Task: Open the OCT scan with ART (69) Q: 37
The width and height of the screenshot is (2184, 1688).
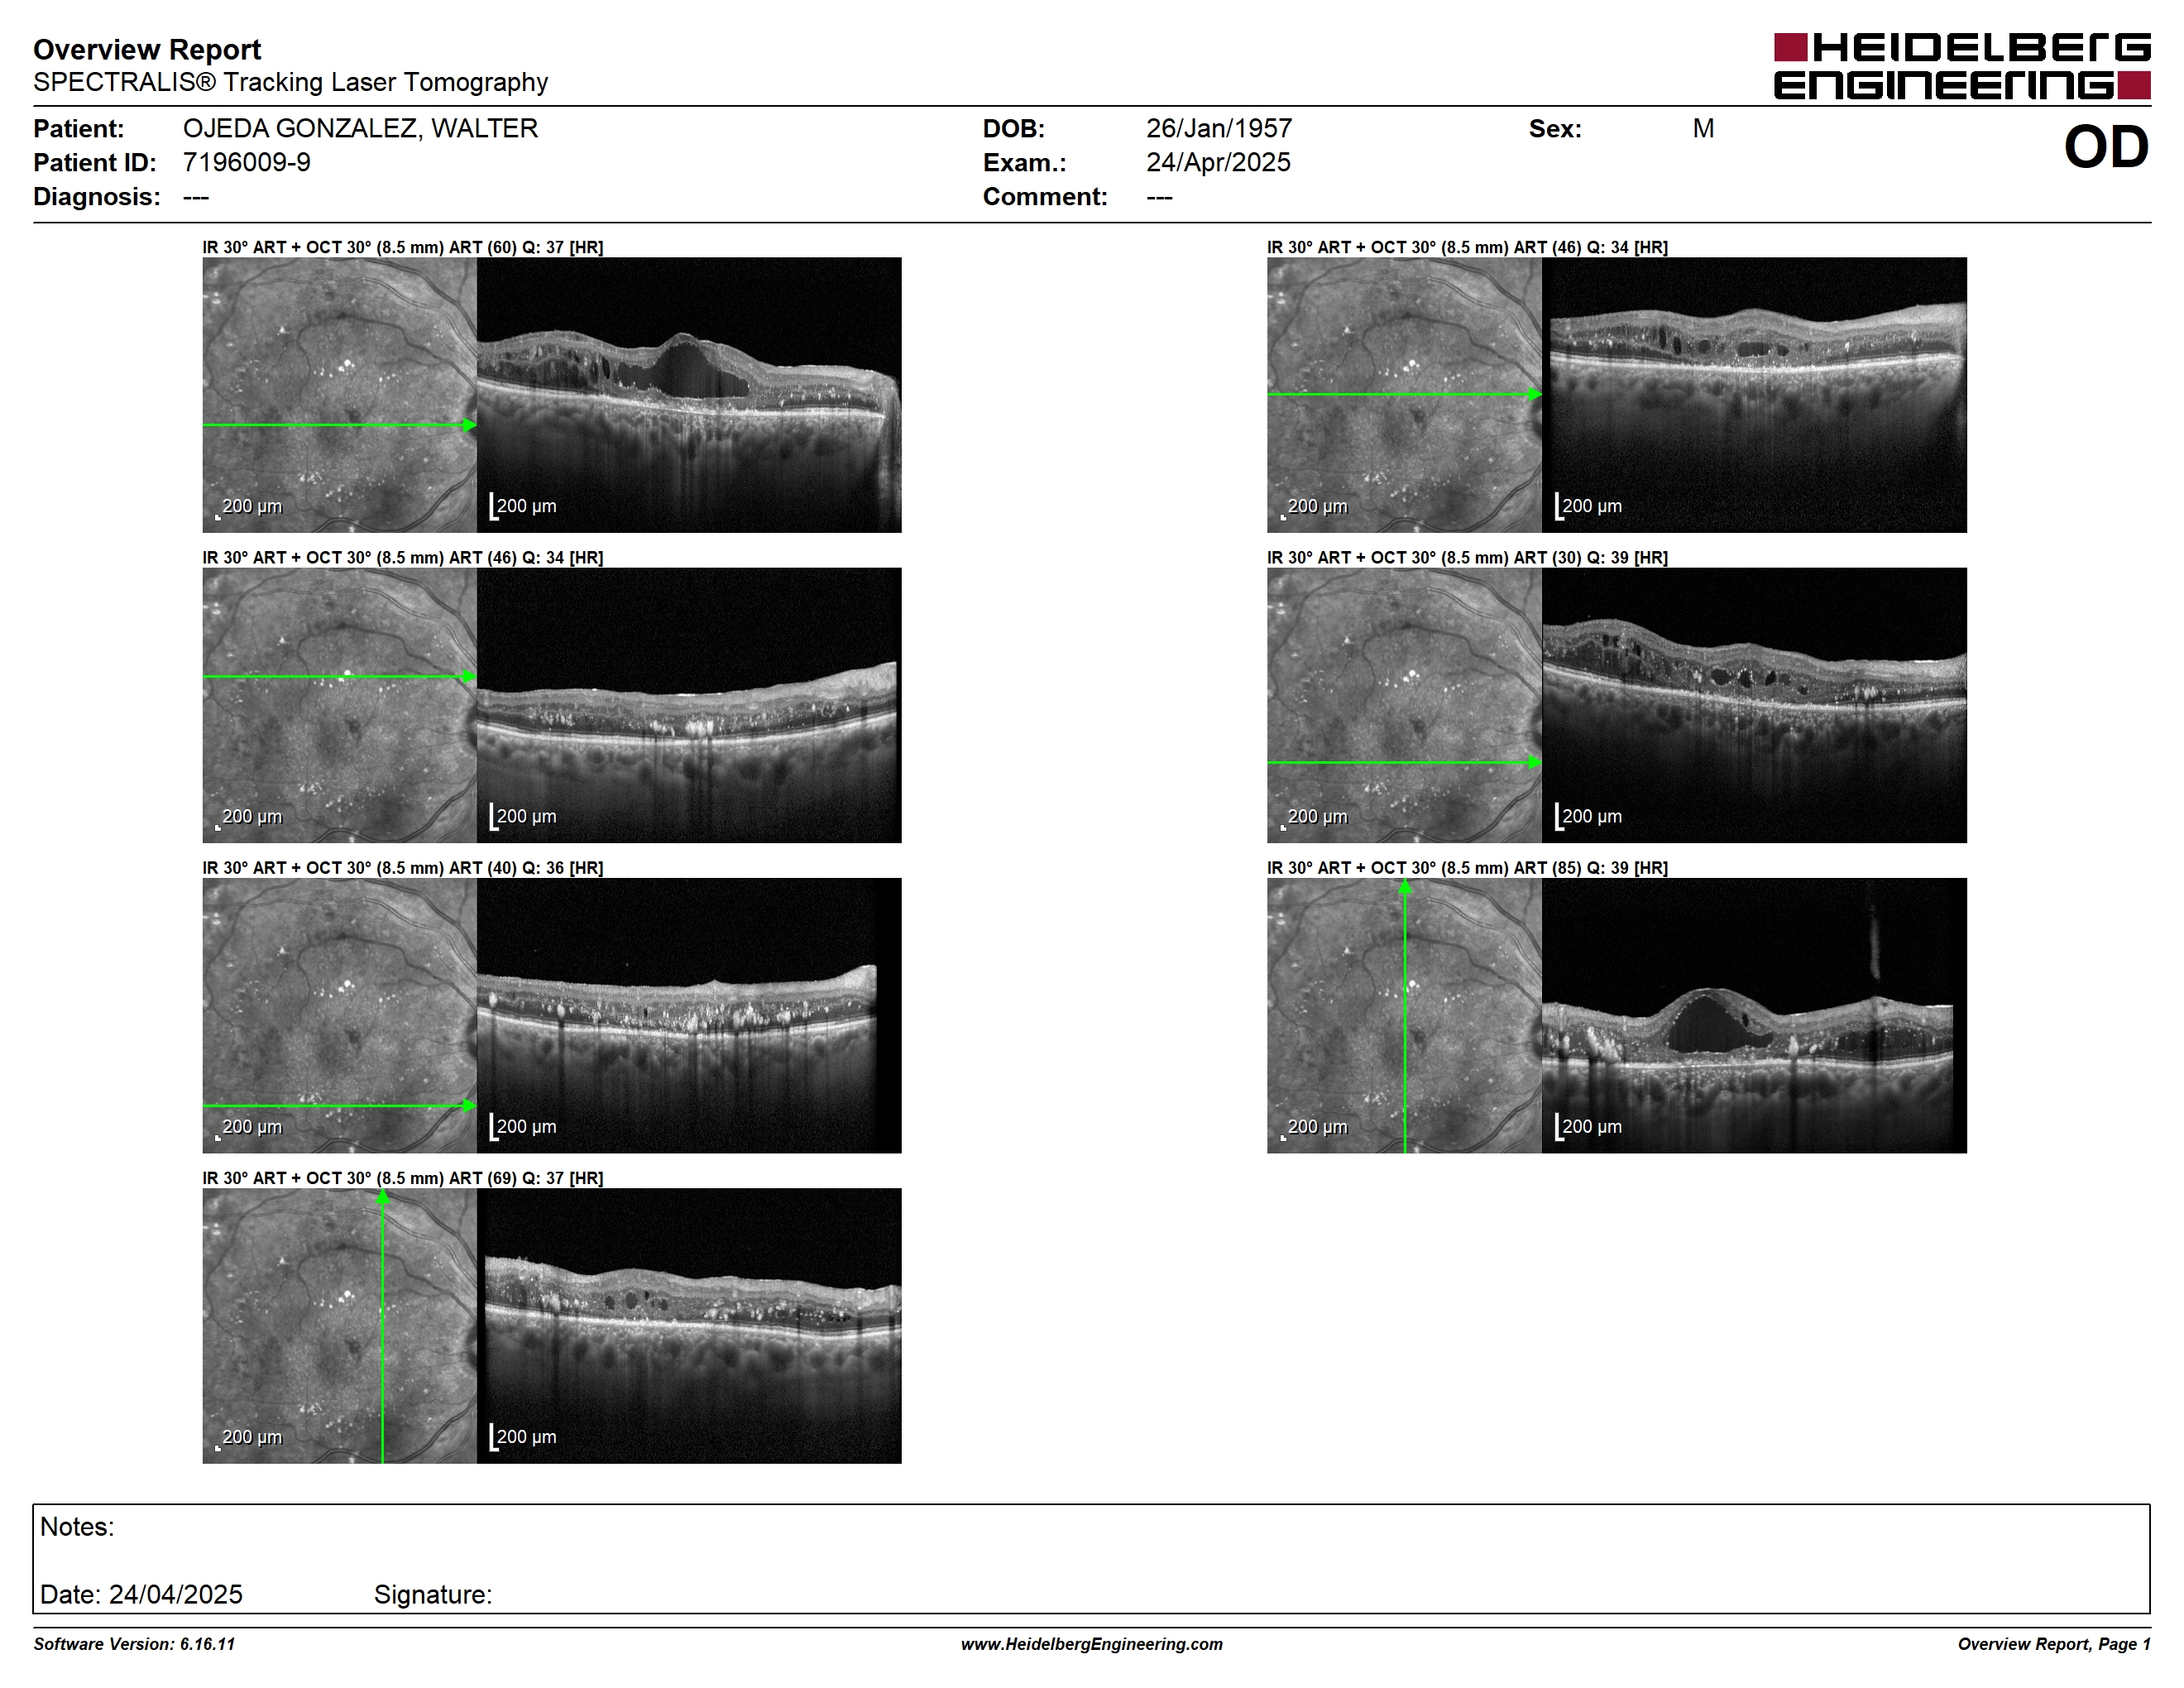Action: click(689, 1326)
